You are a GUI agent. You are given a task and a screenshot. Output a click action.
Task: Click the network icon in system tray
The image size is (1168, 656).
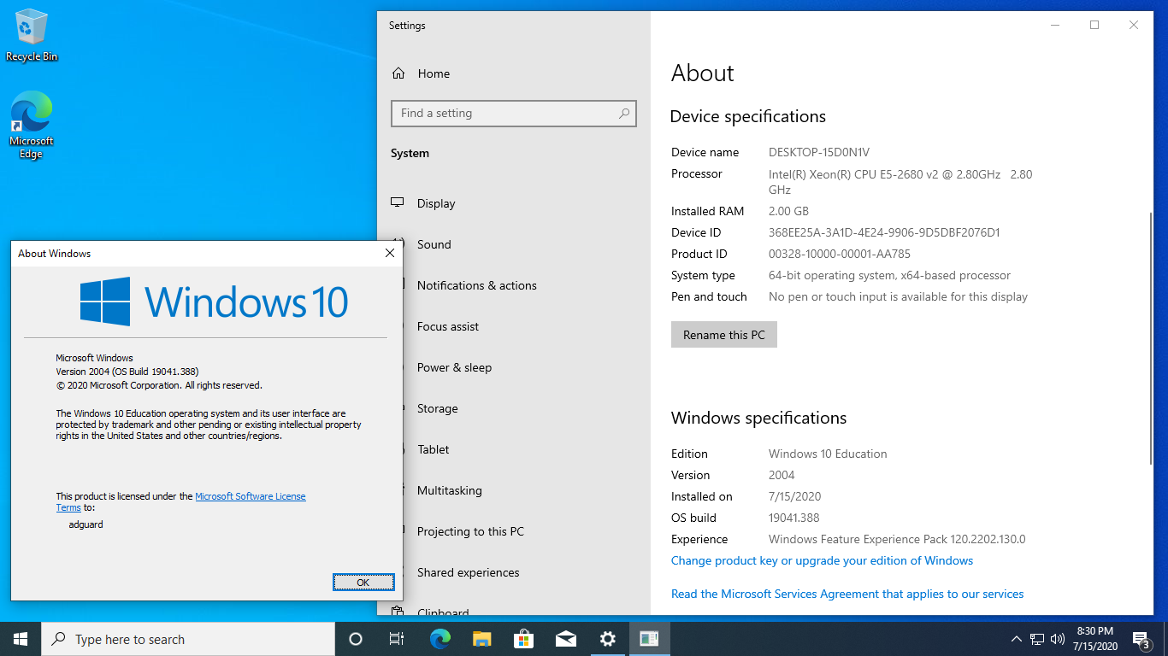pyautogui.click(x=1037, y=639)
